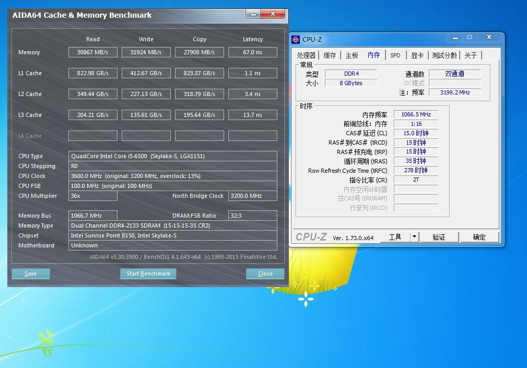Open the 缓存 tab
The width and height of the screenshot is (527, 368).
[x=330, y=55]
